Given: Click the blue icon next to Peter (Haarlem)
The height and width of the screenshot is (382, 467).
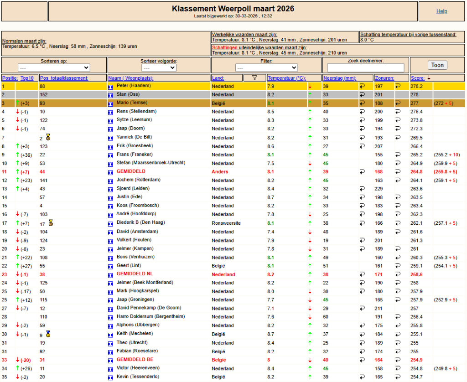Looking at the screenshot, I should pyautogui.click(x=110, y=86).
